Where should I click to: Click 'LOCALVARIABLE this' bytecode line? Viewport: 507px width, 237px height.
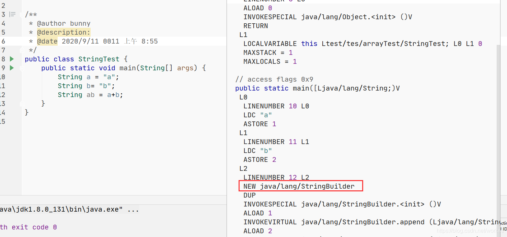(x=363, y=44)
